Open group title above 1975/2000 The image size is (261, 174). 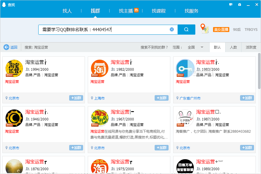tap(121, 162)
